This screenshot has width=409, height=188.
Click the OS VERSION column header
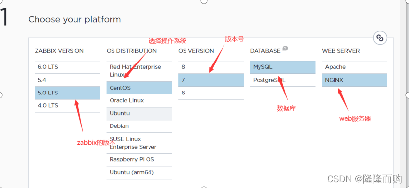(196, 51)
